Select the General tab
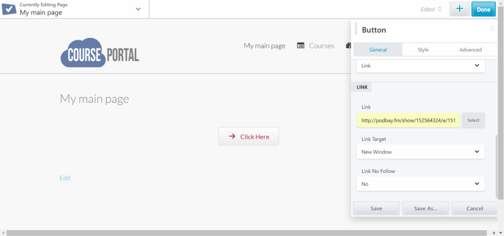 378,50
